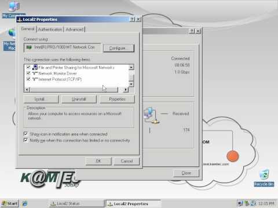The height and width of the screenshot is (208, 278).
Task: Click the horizontal scroll left arrow
Action: (27, 90)
